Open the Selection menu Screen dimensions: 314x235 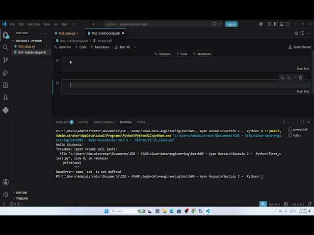tap(33, 24)
